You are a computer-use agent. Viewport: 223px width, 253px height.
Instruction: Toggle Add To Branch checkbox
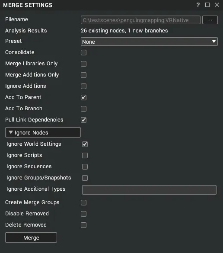click(x=83, y=109)
